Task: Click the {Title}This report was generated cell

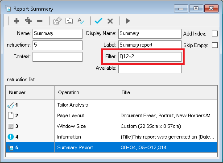Action: tap(167, 137)
